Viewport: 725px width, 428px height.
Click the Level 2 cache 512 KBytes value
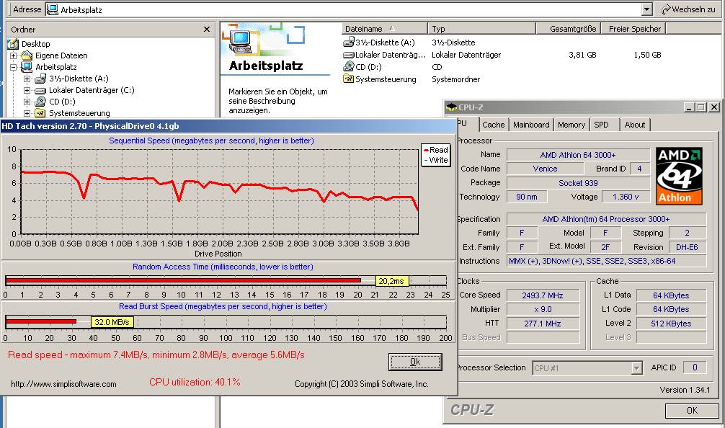(x=671, y=324)
